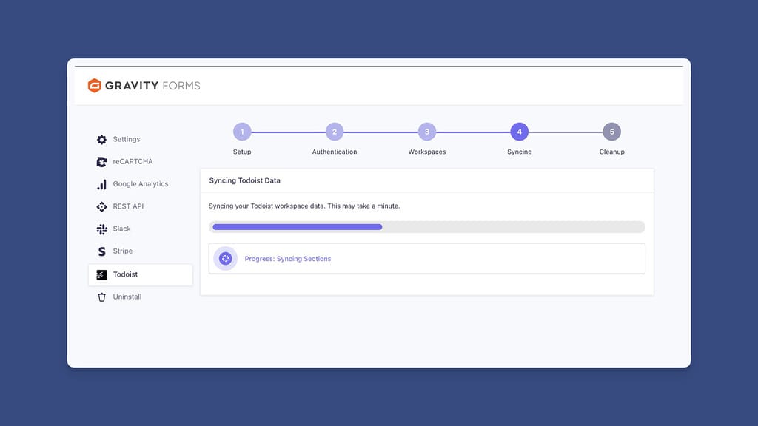Screen dimensions: 758x426
Task: Select Todoist from the settings sidebar
Action: (x=127, y=274)
